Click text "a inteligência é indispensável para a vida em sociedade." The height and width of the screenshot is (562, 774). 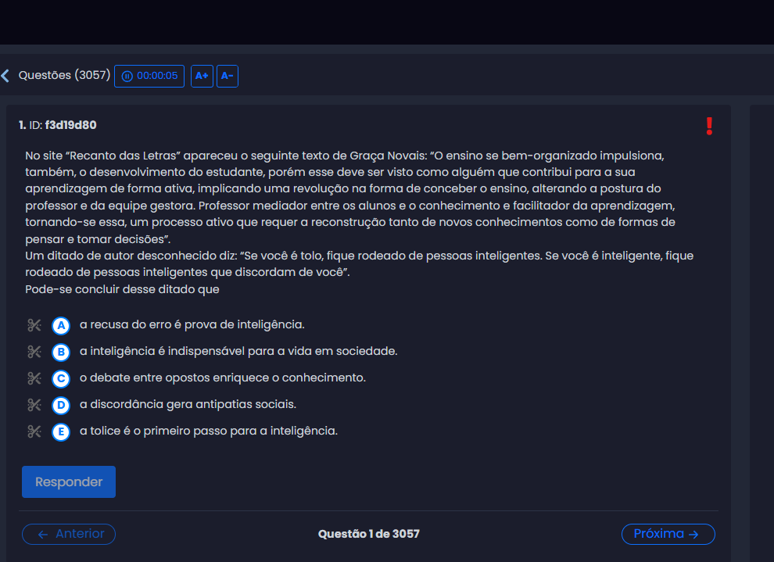click(238, 351)
